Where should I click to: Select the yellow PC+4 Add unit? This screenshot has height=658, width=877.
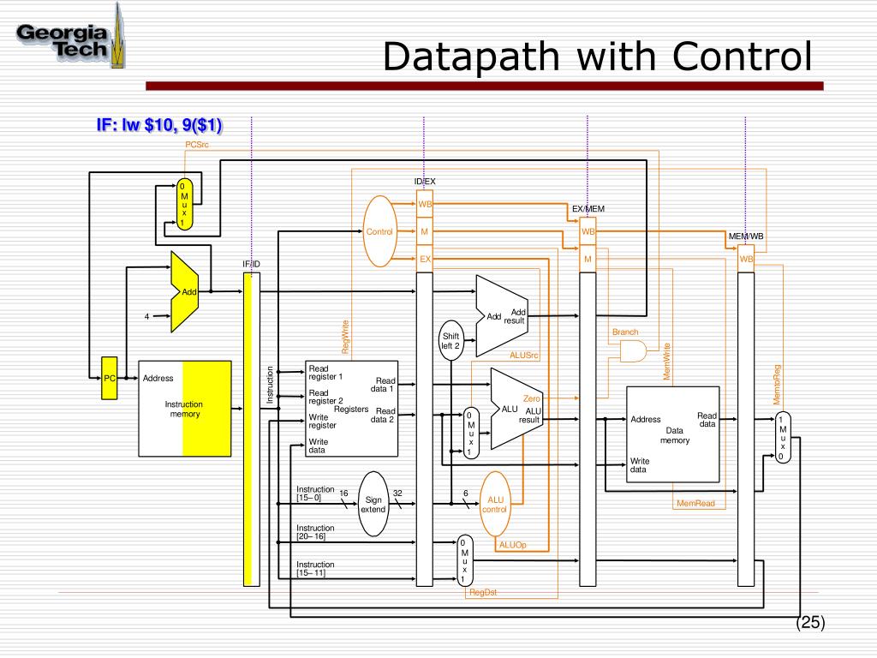click(x=185, y=291)
